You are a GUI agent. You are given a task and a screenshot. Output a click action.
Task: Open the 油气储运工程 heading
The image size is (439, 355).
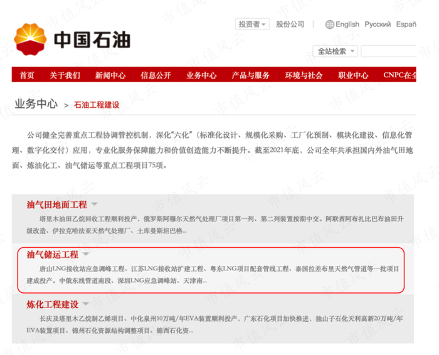click(52, 254)
